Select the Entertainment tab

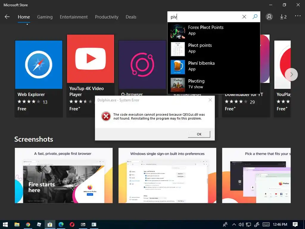74,17
